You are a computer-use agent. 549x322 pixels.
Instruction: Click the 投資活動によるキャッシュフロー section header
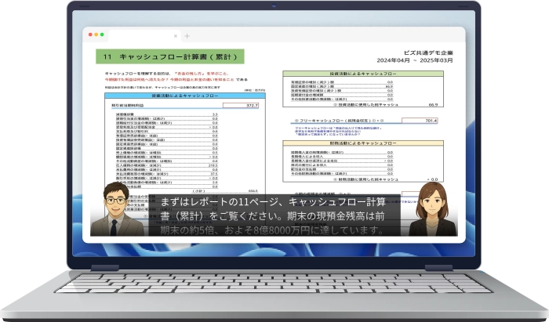[x=363, y=74]
